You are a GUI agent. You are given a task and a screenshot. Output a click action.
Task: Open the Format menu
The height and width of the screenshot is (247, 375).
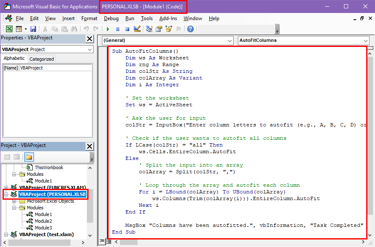(89, 18)
